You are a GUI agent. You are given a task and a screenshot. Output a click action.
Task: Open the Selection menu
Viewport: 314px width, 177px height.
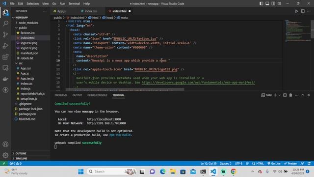pyautogui.click(x=33, y=3)
